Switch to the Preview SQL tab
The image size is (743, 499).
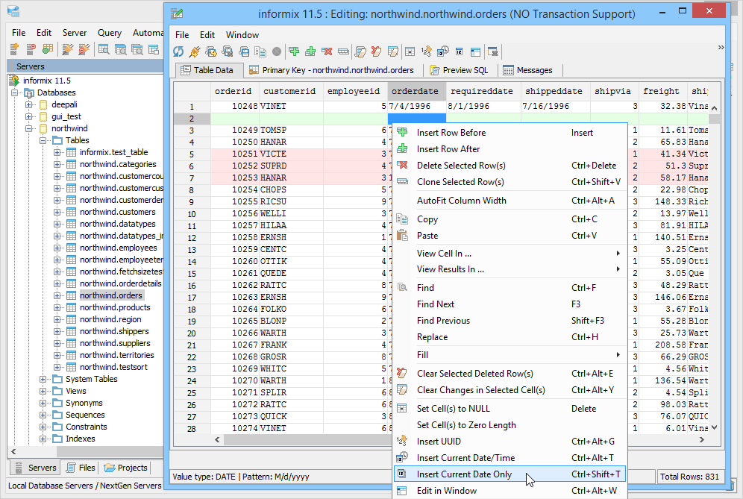click(459, 70)
